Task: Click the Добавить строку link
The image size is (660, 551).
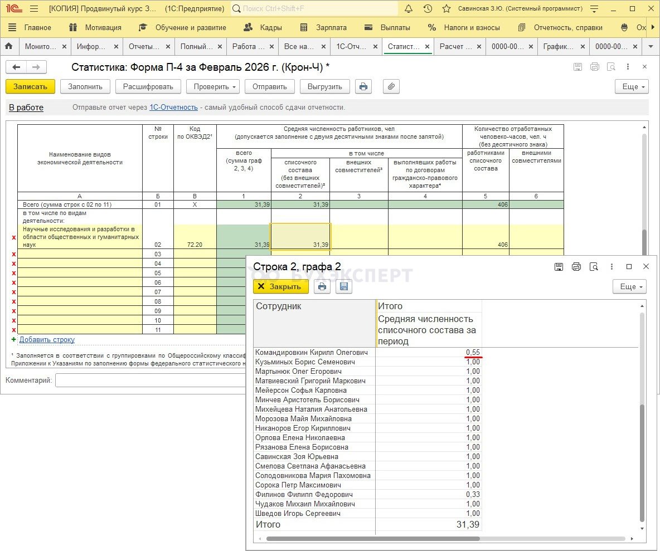Action: pos(47,339)
